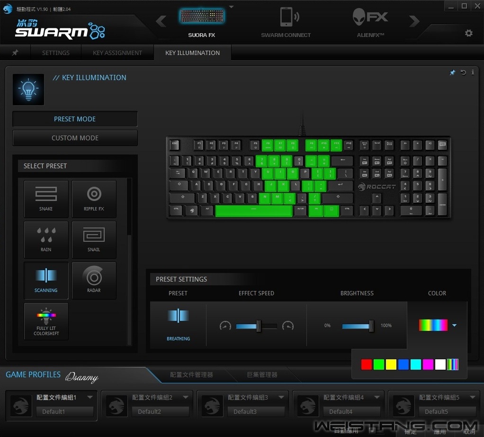484x437 pixels.
Task: Pick Fully Lit Colorshift preset
Action: coord(46,321)
